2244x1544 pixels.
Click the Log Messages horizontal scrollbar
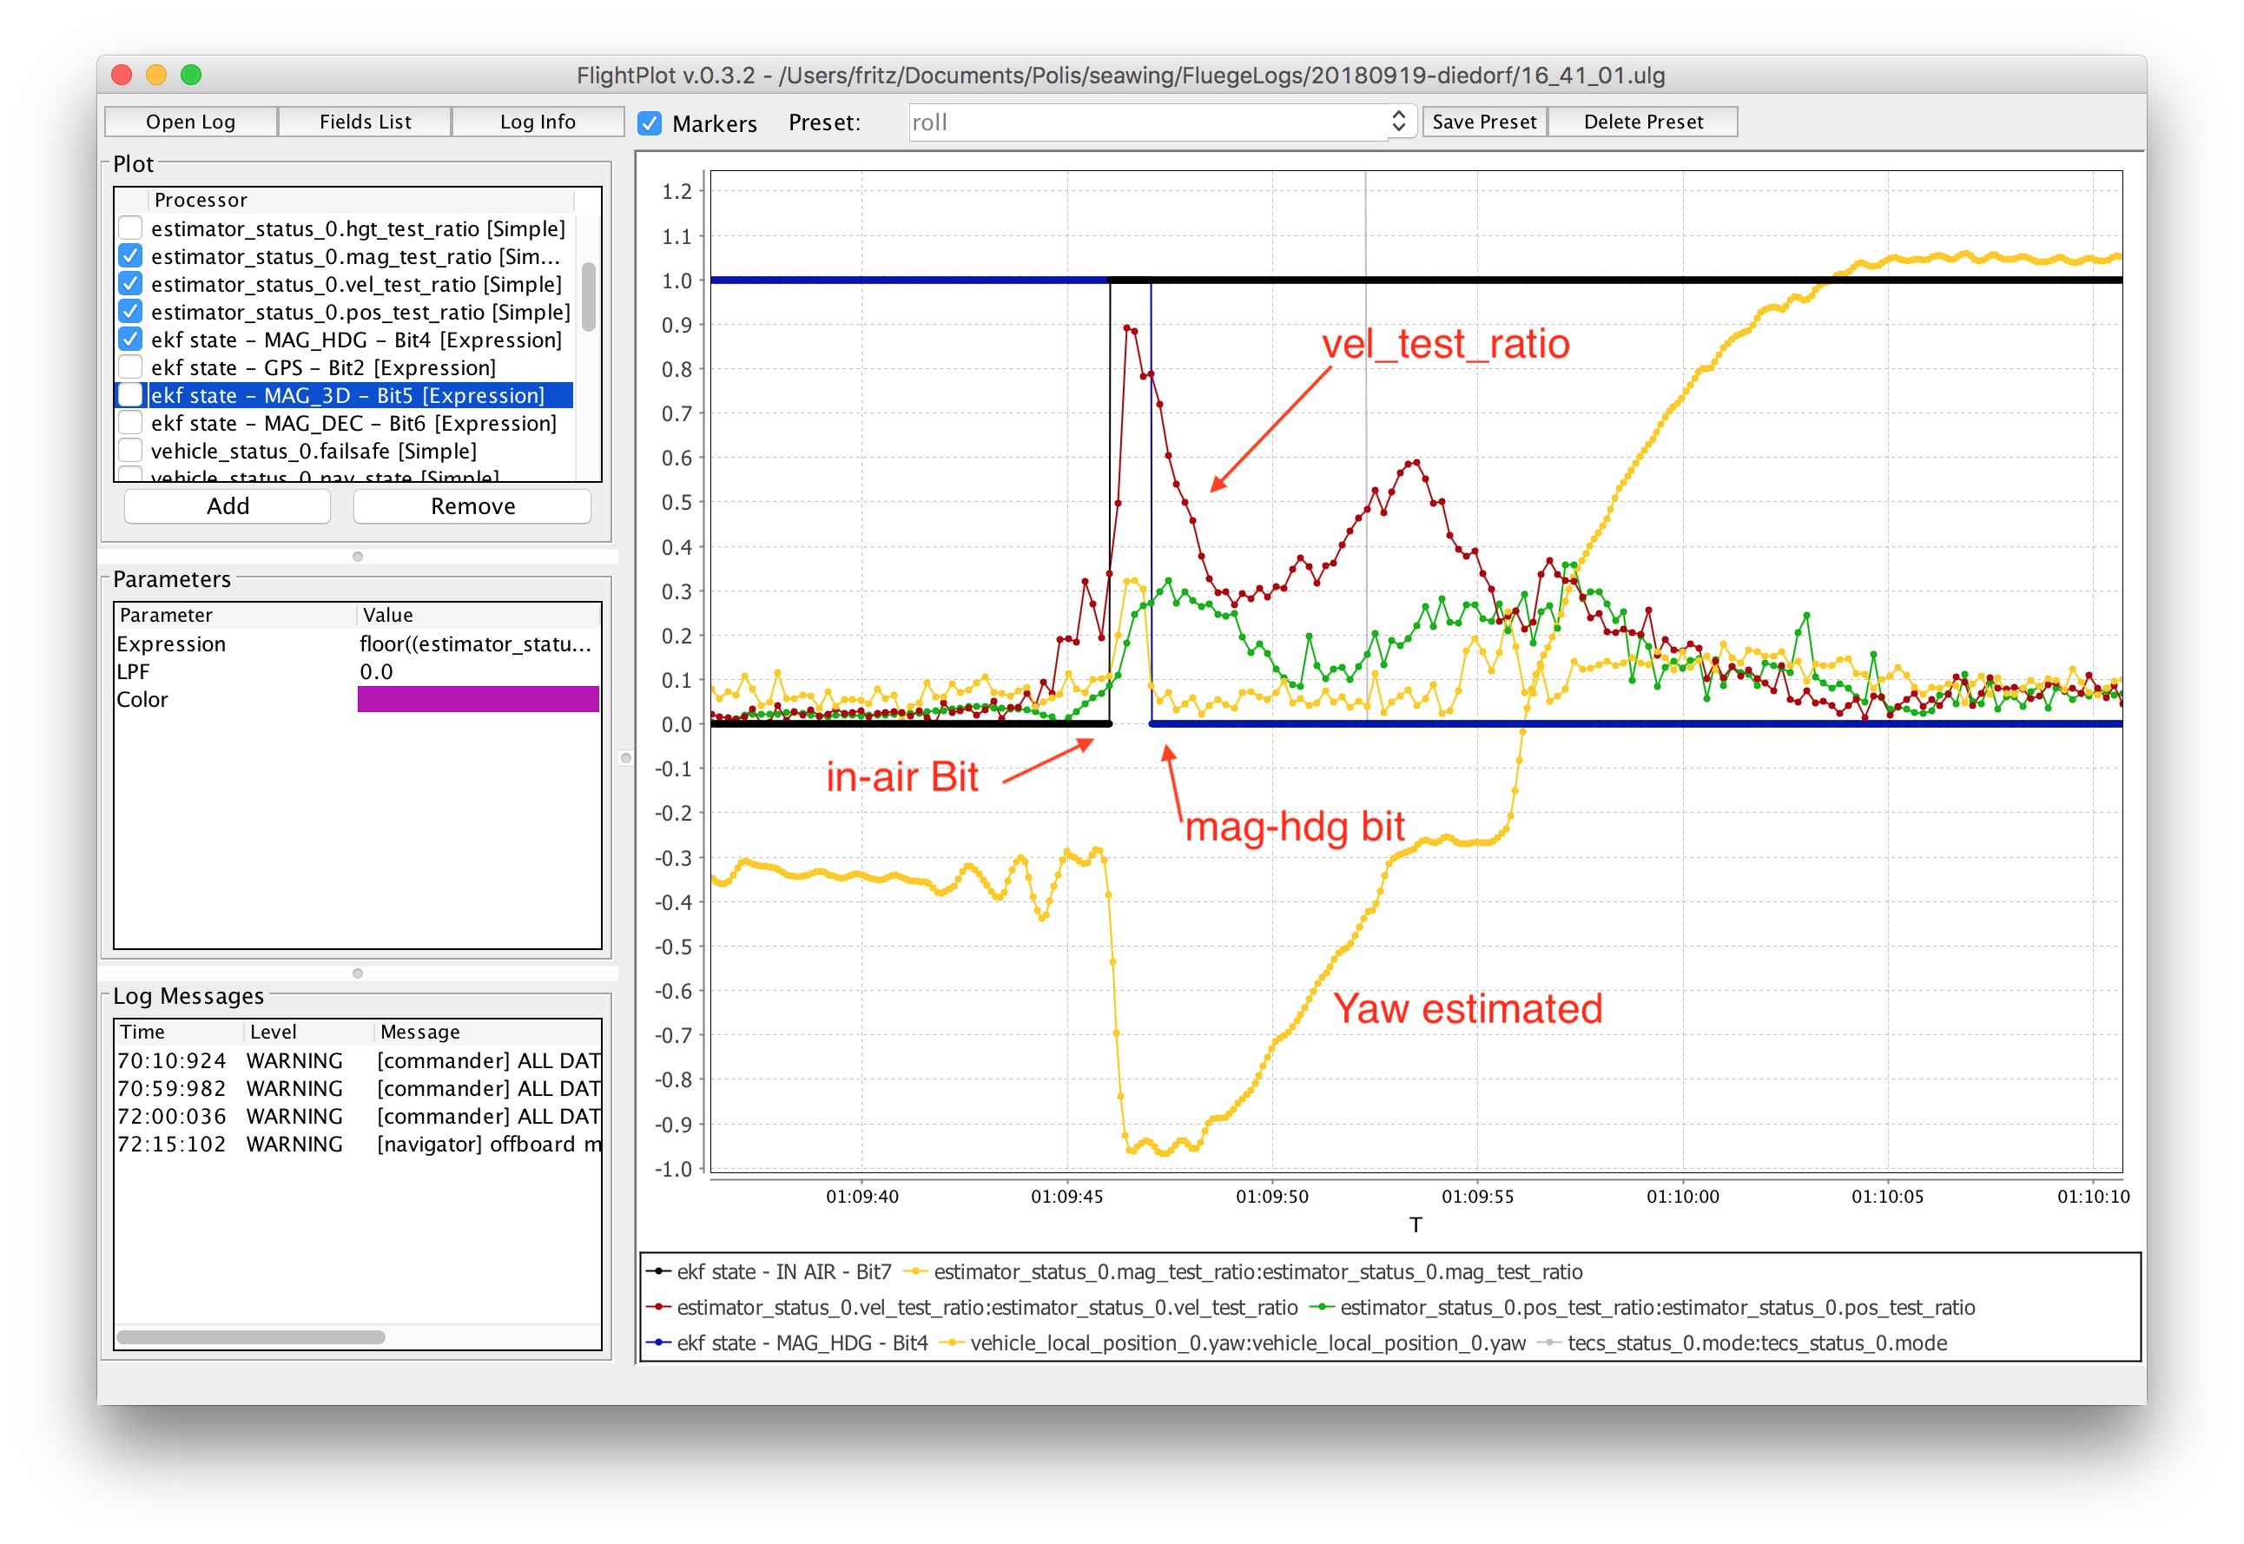[x=250, y=1337]
